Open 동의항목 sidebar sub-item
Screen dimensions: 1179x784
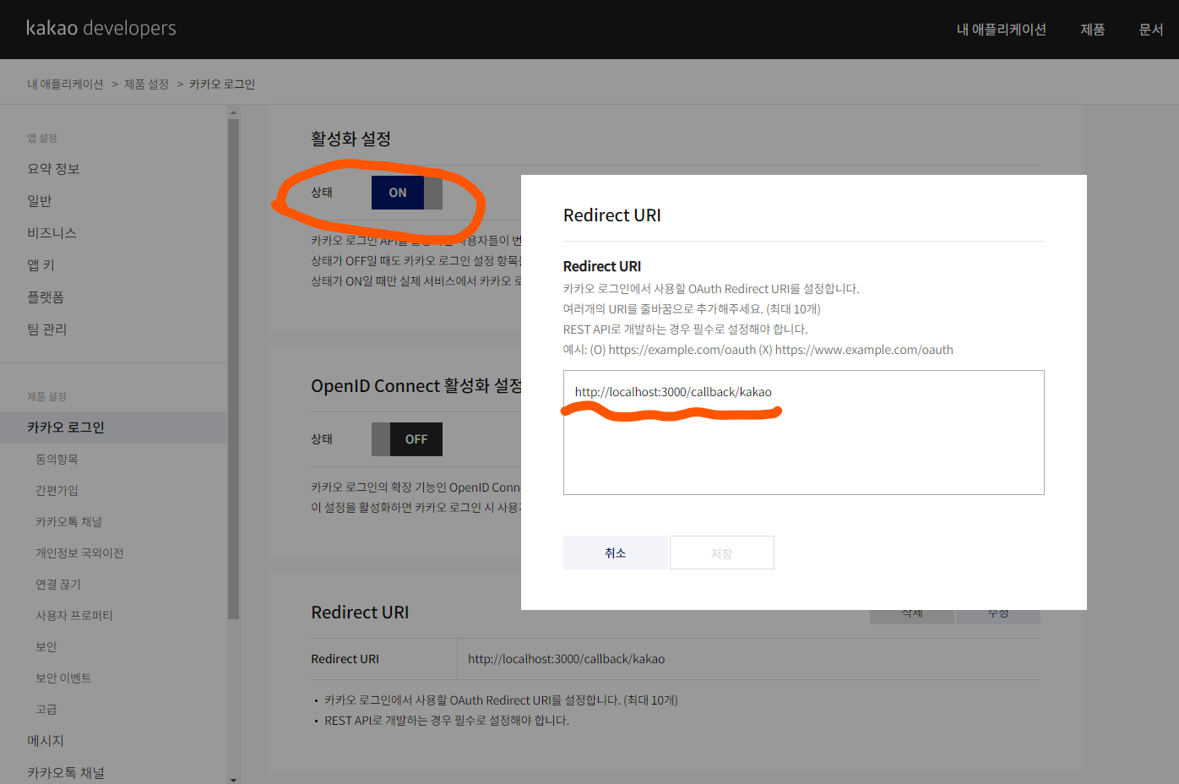pos(57,460)
